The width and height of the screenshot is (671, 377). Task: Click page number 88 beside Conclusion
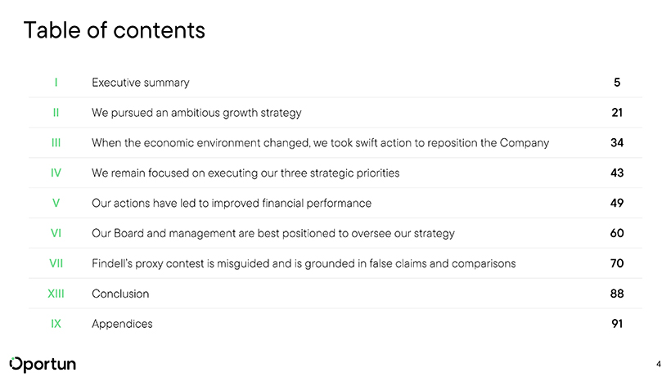(x=617, y=294)
